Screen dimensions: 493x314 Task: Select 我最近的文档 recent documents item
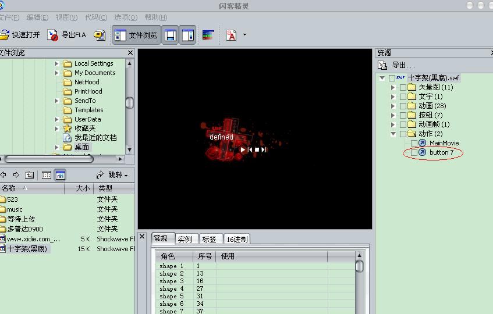[x=90, y=138]
